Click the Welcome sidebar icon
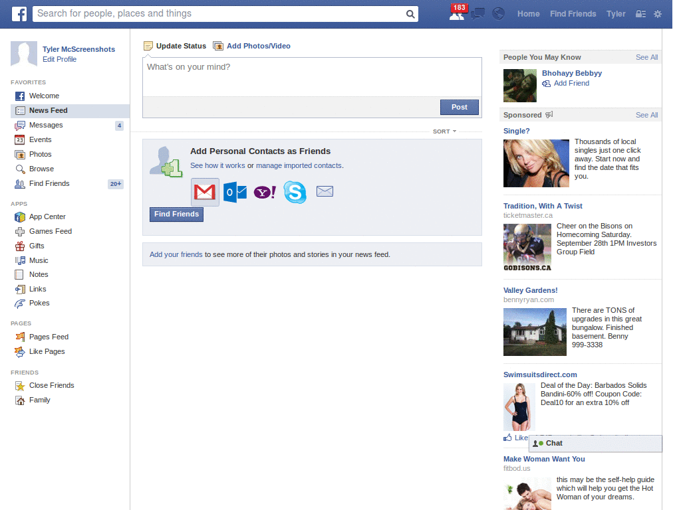 (19, 96)
